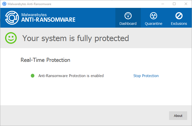
Task: Click the Stop Protection link
Action: (x=146, y=76)
